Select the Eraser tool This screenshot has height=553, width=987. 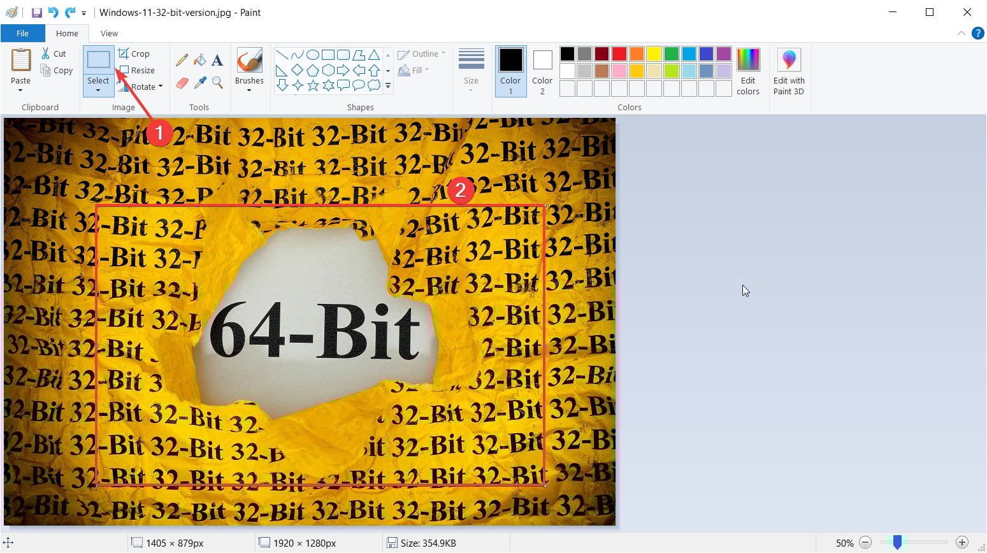tap(182, 83)
